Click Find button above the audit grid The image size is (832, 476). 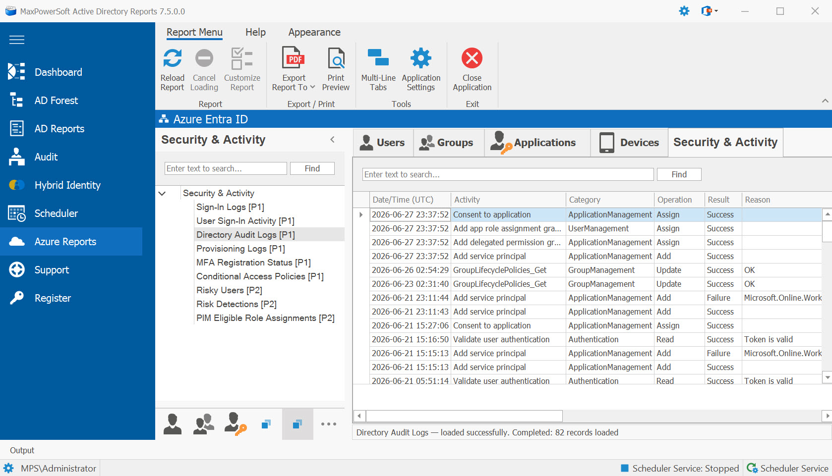[x=679, y=174]
